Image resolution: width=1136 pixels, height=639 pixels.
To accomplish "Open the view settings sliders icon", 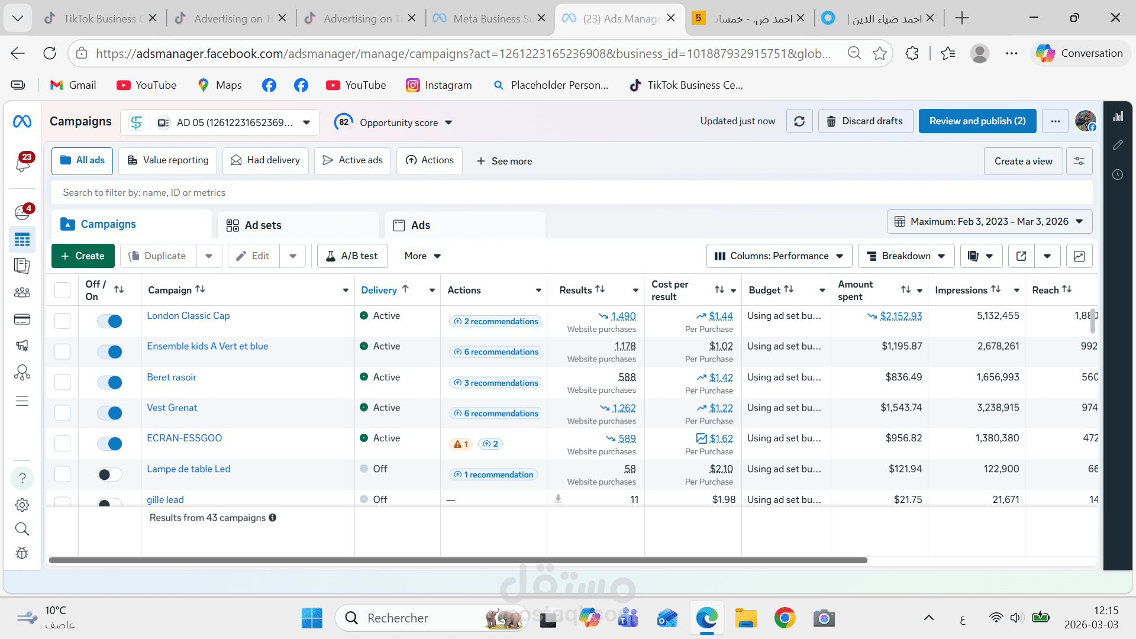I will click(1079, 161).
